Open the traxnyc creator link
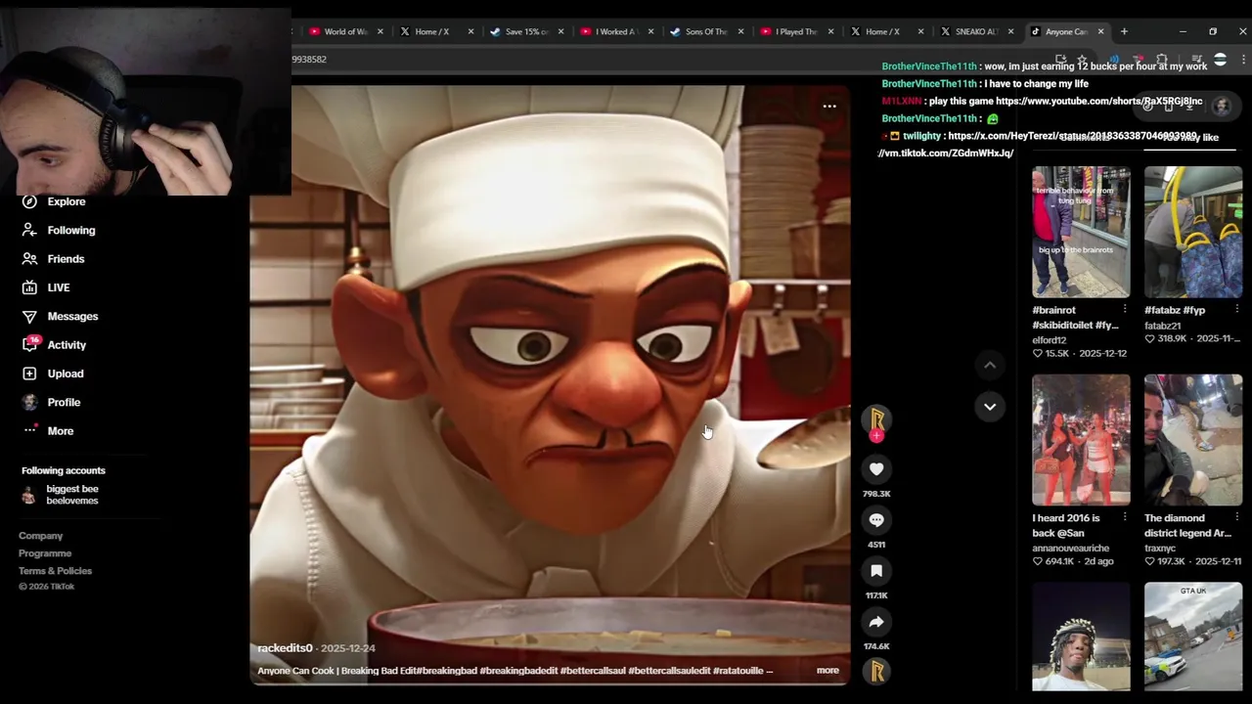The image size is (1252, 704). 1160,549
